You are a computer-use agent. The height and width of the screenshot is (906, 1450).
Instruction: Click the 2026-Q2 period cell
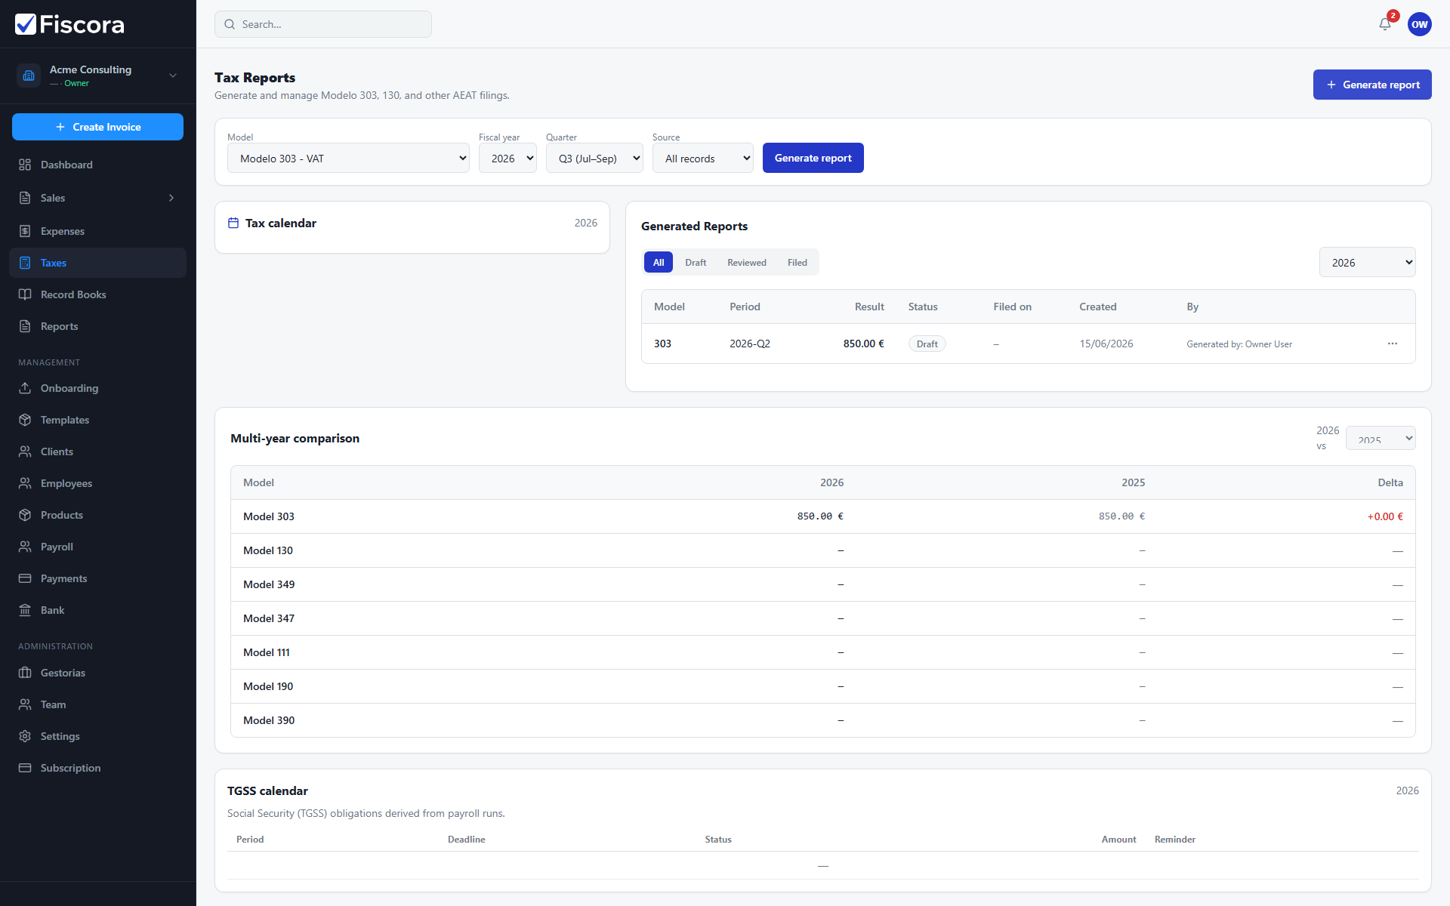(750, 344)
